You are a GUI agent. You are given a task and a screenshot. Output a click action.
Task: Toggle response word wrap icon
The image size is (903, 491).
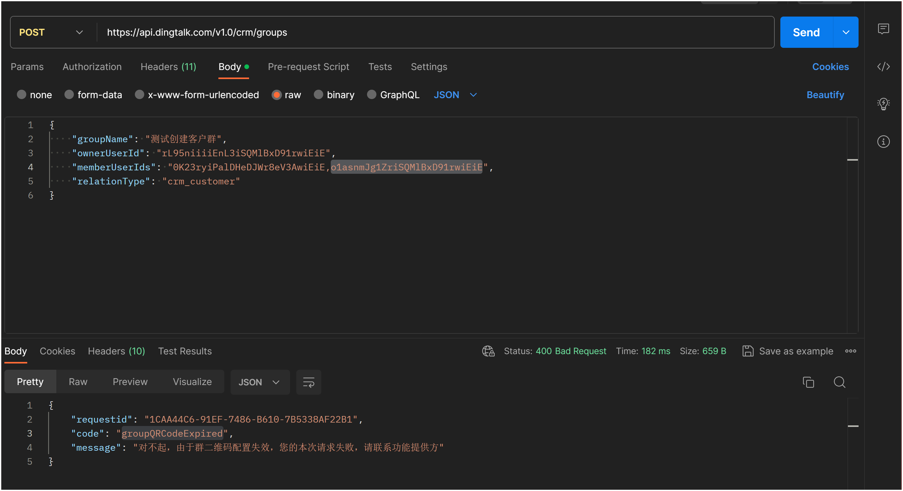(309, 382)
